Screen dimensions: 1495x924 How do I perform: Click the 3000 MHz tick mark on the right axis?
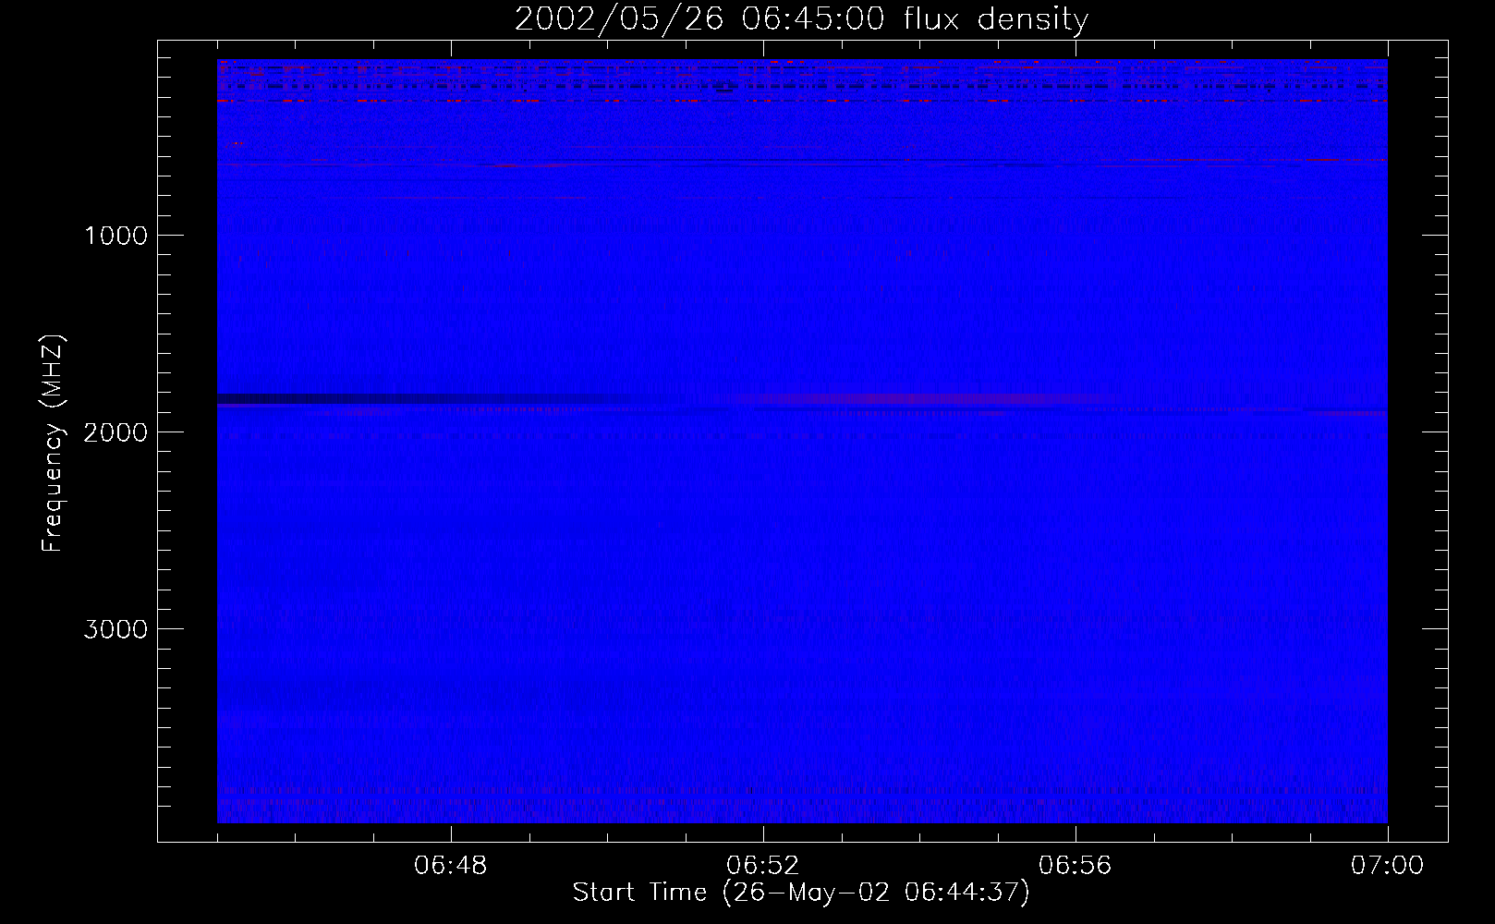click(x=1435, y=628)
